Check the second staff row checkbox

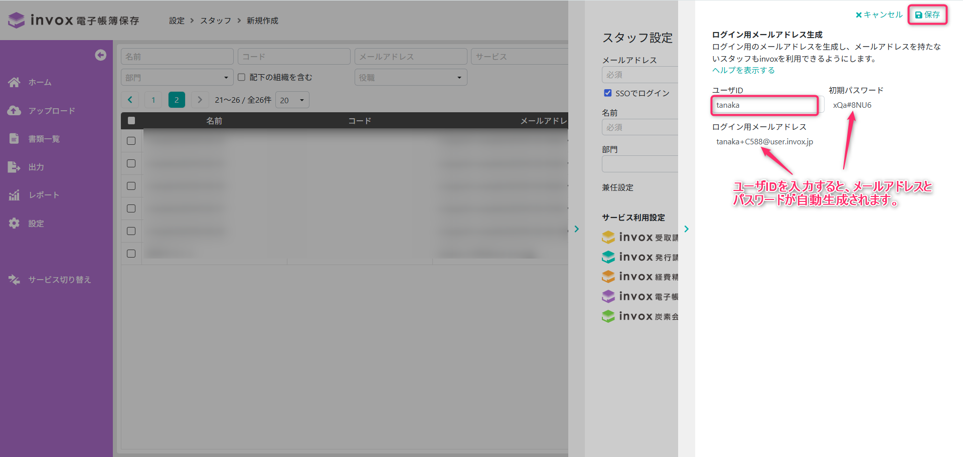(131, 163)
